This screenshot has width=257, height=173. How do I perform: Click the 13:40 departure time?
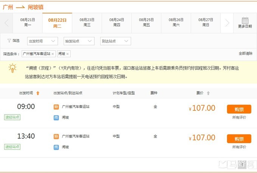click(26, 136)
